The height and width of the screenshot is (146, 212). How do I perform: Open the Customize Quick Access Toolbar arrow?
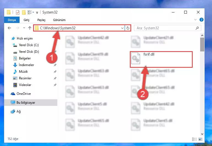click(x=37, y=13)
